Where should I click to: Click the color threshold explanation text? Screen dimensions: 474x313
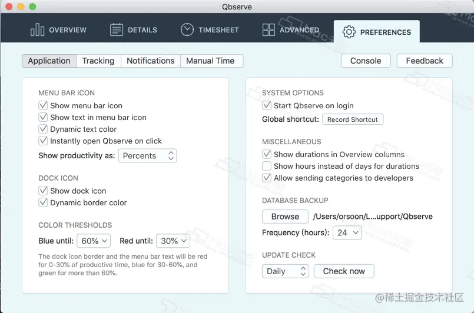122,265
